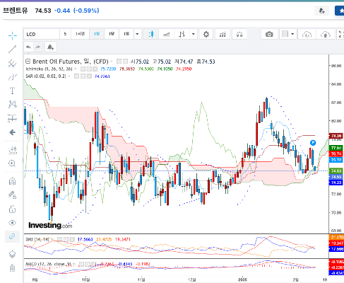Open the interval dropdown arrow
Screen dimensions: 344x283
137,34
